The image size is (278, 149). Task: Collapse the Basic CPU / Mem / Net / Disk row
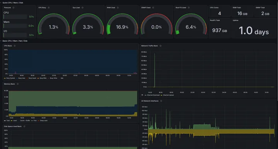[x=1, y=41]
